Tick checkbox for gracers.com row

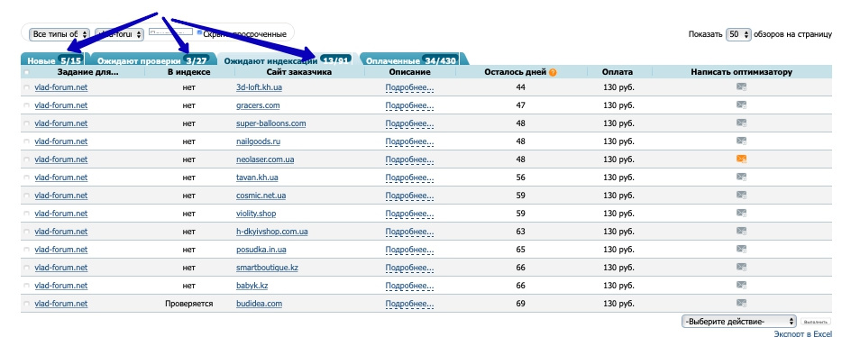click(x=27, y=105)
